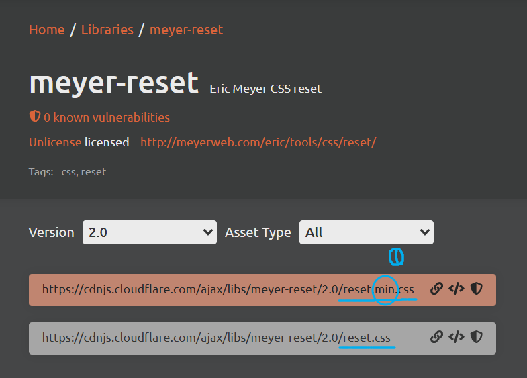Select the plain reset.css URL row
Image resolution: width=527 pixels, height=378 pixels.
pos(262,338)
